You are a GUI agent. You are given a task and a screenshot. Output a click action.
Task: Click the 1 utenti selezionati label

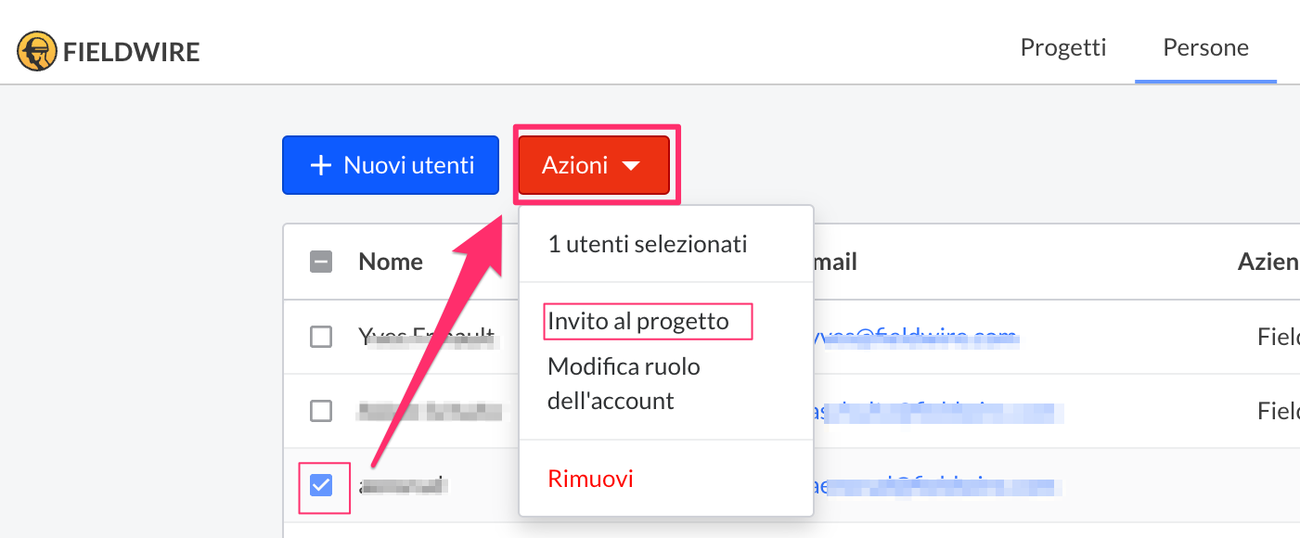coord(647,245)
